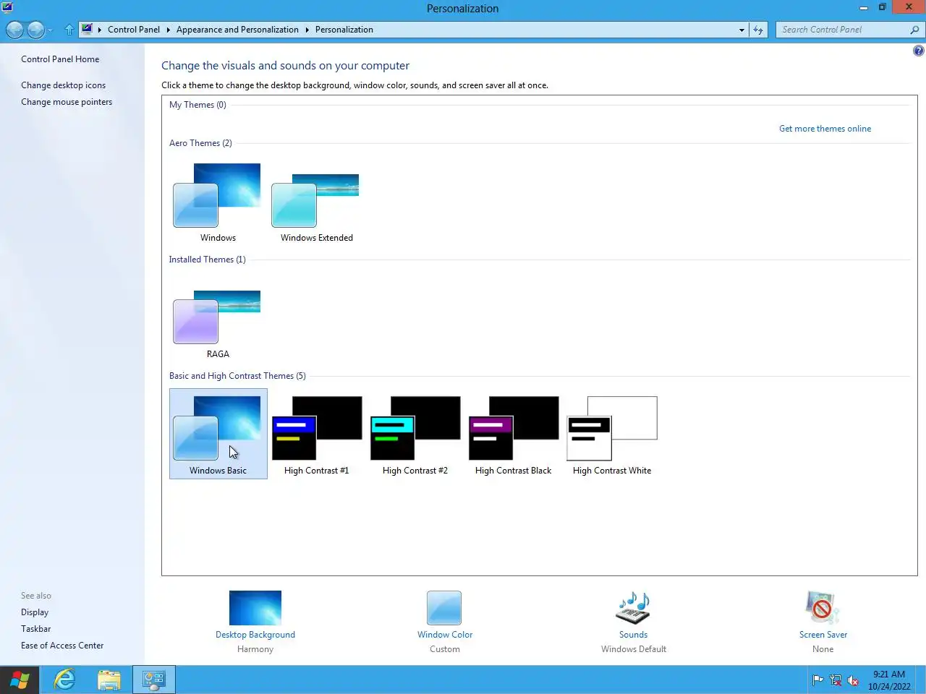Select High Contrast Black theme
The width and height of the screenshot is (926, 694).
513,434
